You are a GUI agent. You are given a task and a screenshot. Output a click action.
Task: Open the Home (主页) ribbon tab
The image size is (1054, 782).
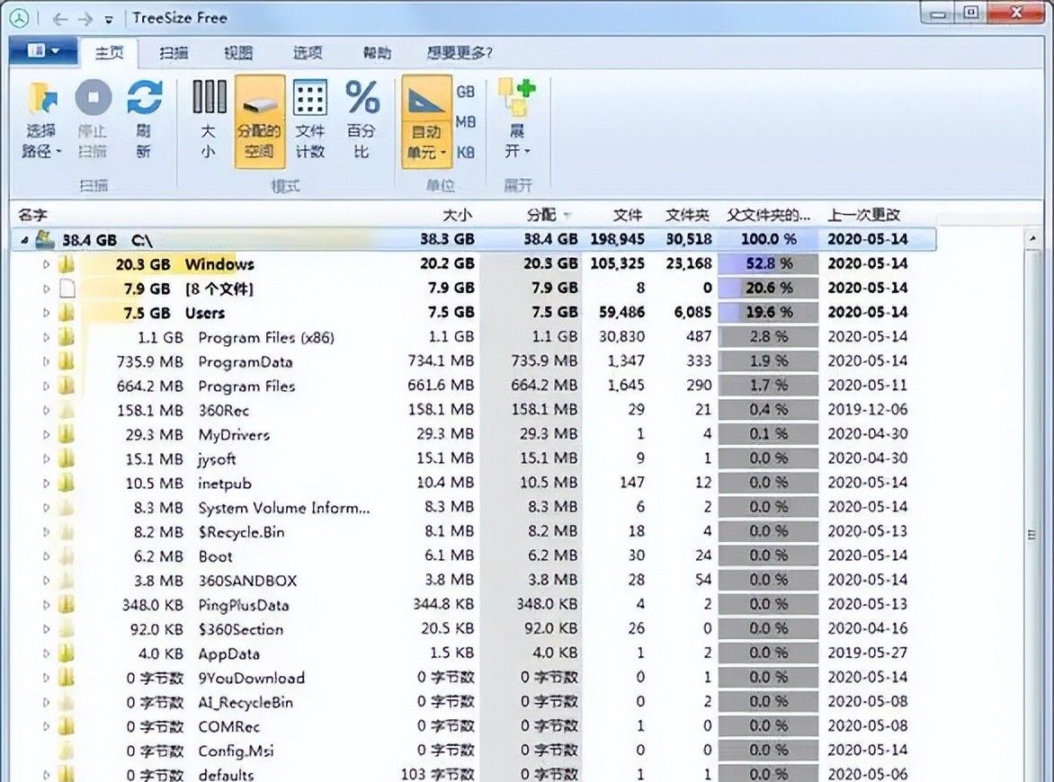pos(109,52)
